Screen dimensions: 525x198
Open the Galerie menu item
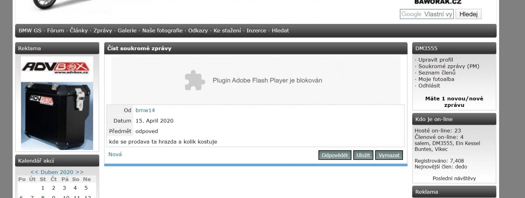127,30
